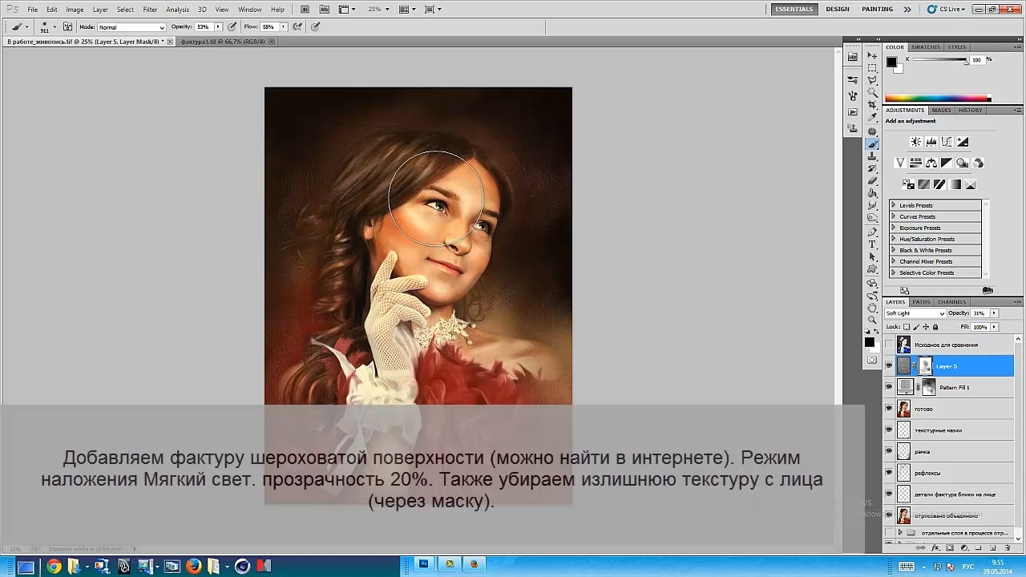Viewport: 1026px width, 577px height.
Task: Select the Eyedropper tool
Action: pyautogui.click(x=872, y=118)
